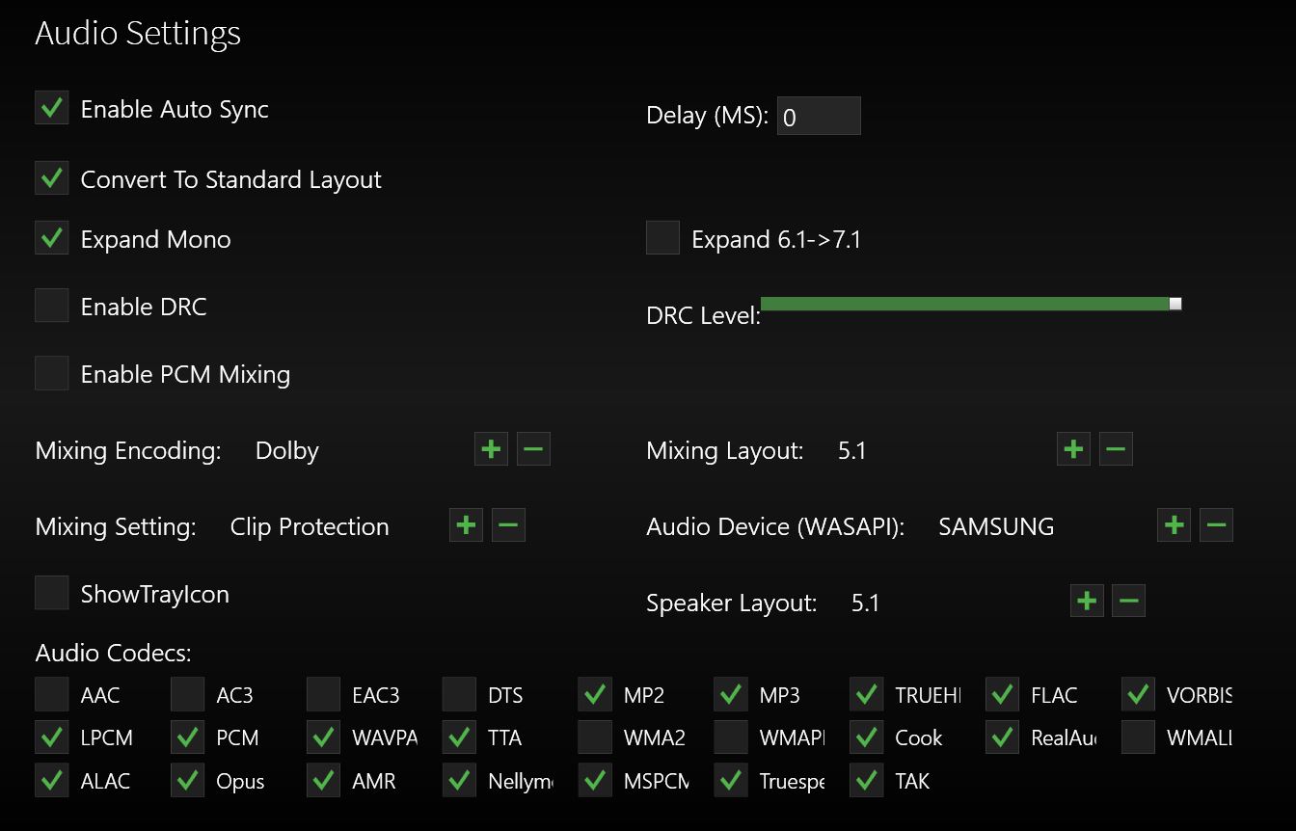Enable the DTS codec checkbox
This screenshot has width=1296, height=831.
click(x=460, y=694)
